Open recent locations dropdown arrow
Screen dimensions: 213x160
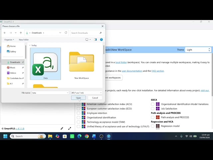point(16,33)
